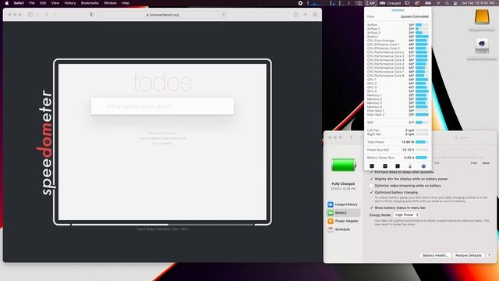Image resolution: width=499 pixels, height=281 pixels.
Task: Select the 'SSD' sensor row
Action: click(x=398, y=123)
